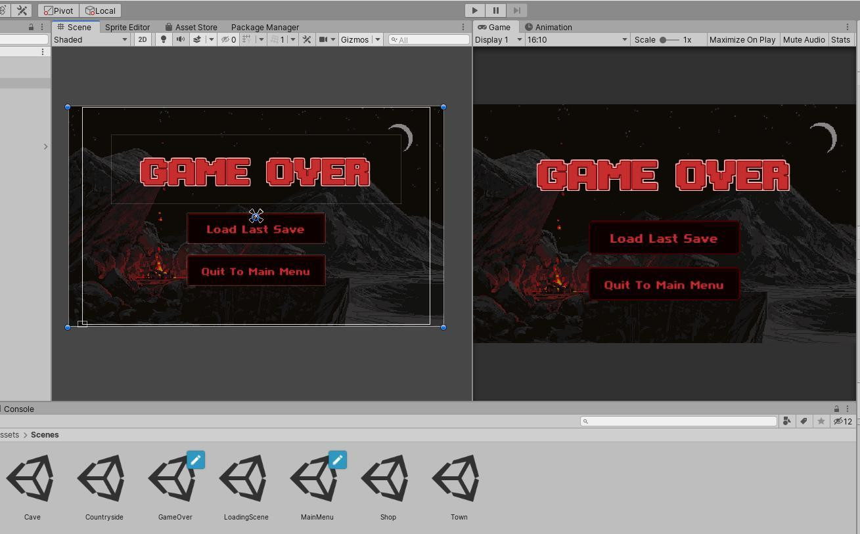
Task: Open Hierarchy panel three-dot options menu
Action: click(42, 27)
